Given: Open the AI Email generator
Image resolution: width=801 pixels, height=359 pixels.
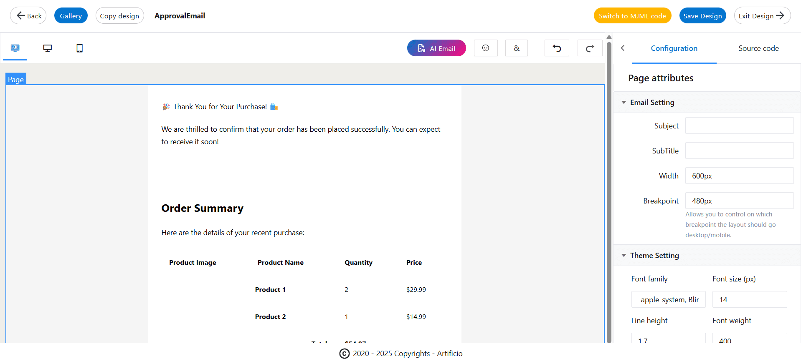Looking at the screenshot, I should pos(436,48).
